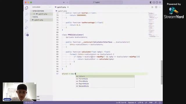The image size is (186, 104).
Task: Go forward with the navigation arrow
Action: [x=67, y=2]
